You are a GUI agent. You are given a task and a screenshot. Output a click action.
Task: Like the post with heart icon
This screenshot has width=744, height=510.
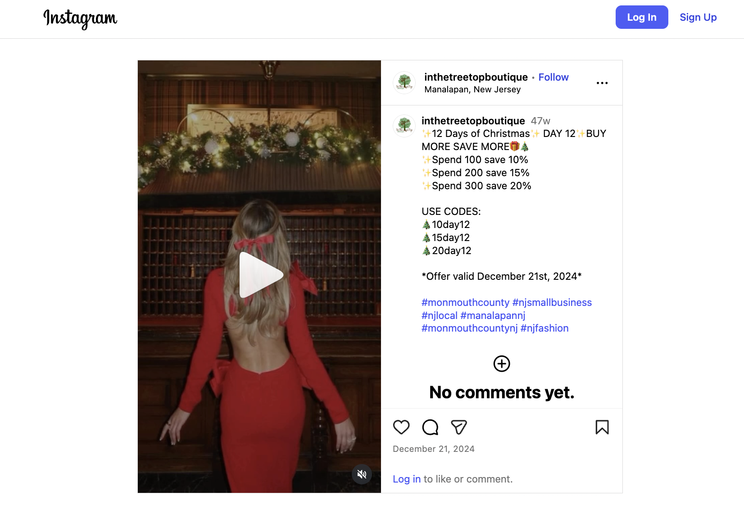(x=401, y=427)
